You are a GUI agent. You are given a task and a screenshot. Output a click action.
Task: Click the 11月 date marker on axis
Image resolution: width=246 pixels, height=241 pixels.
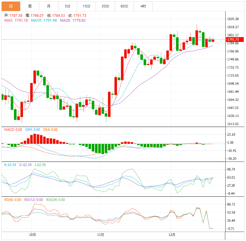pyautogui.click(x=100, y=235)
